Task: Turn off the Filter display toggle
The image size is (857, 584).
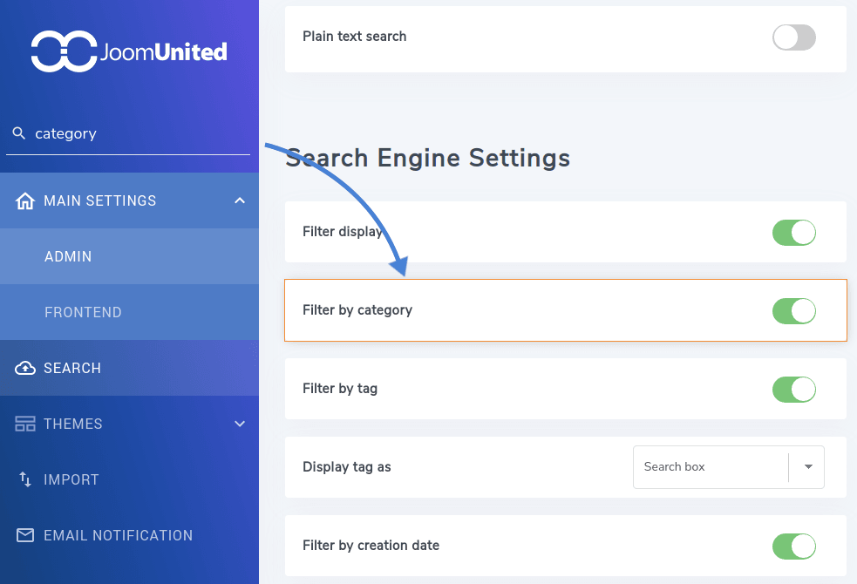Action: [793, 232]
